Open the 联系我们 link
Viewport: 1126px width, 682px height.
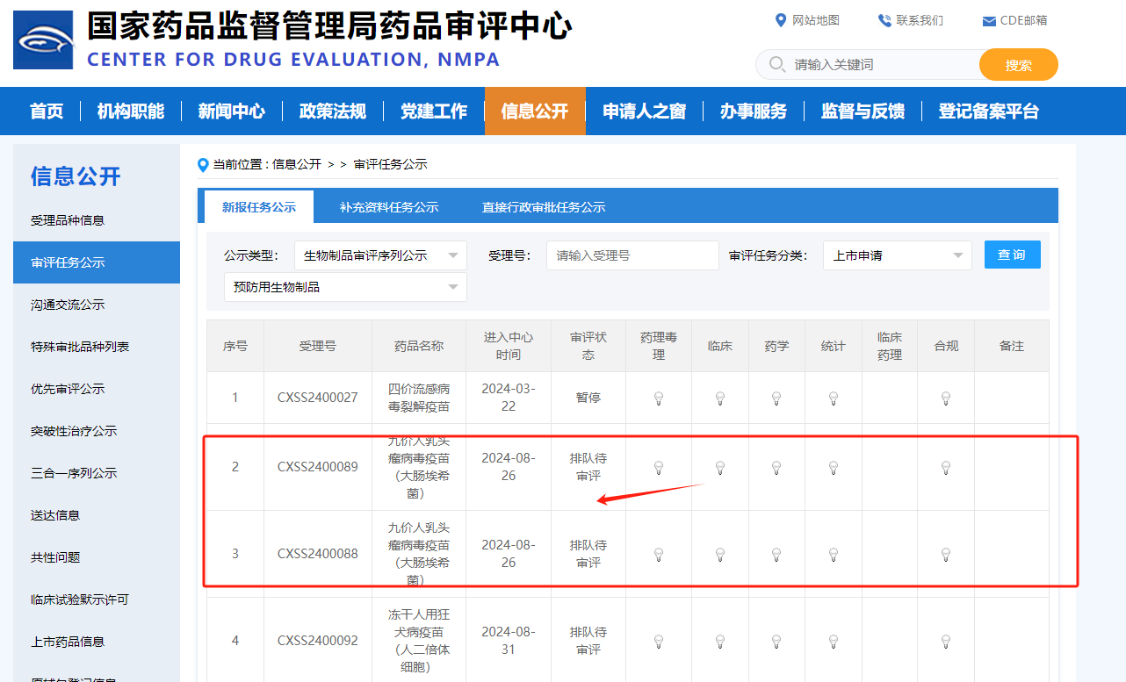tap(920, 20)
